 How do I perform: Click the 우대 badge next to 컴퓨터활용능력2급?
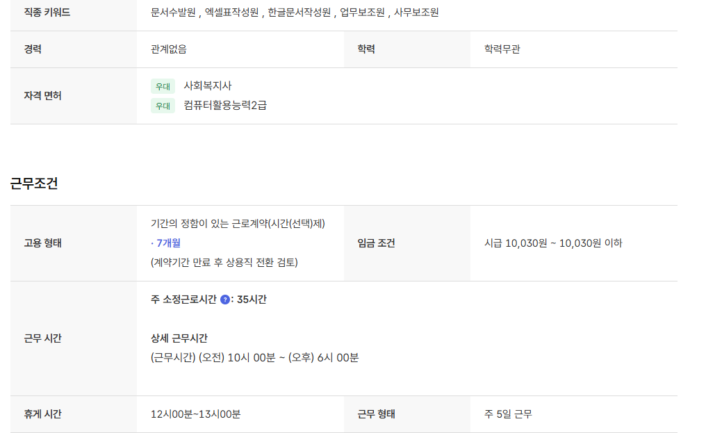[x=163, y=106]
